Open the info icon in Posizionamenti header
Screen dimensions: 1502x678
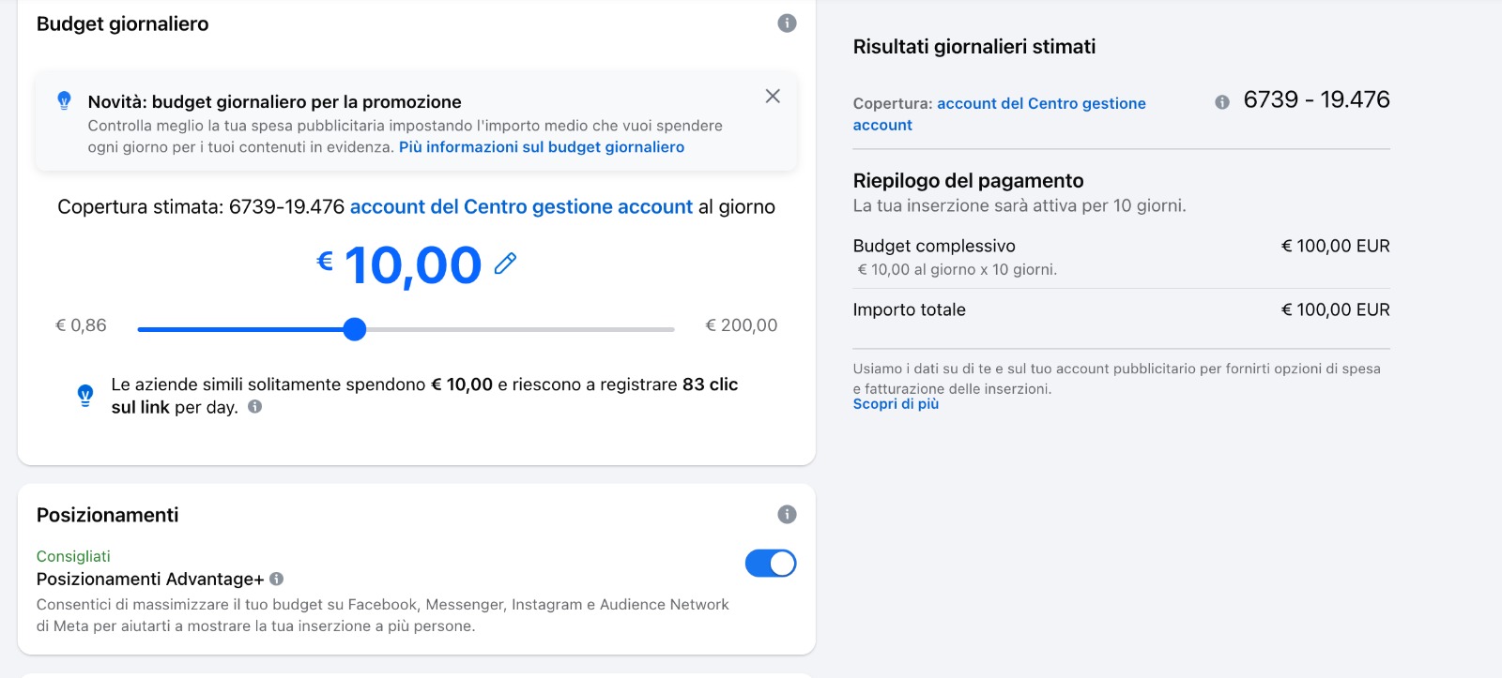pos(787,514)
